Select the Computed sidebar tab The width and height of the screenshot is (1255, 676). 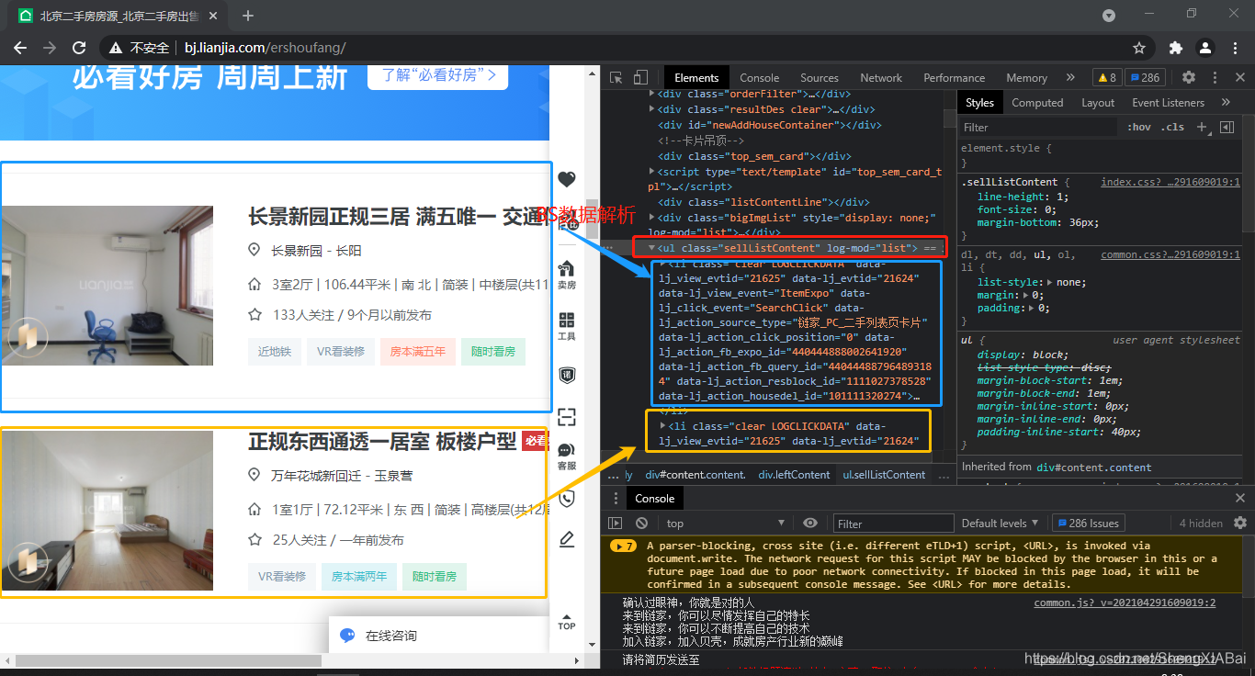[x=1037, y=103]
